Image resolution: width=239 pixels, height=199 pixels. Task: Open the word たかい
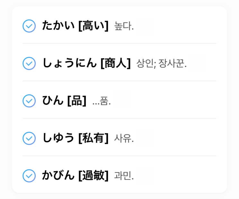click(58, 26)
